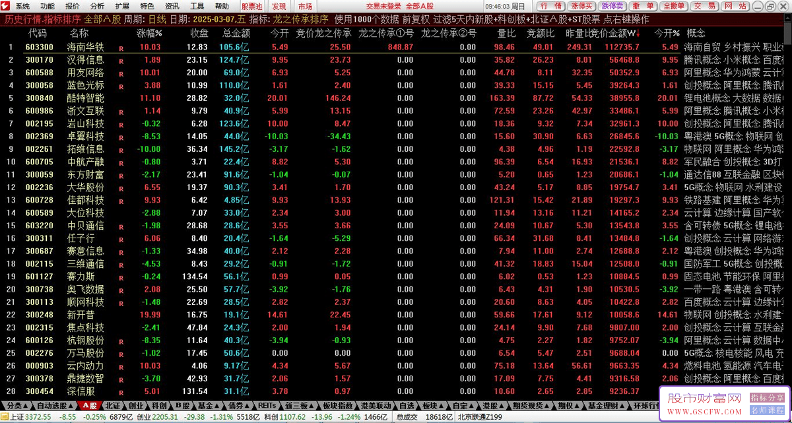Click the R marker beside 汉得信息
The height and width of the screenshot is (423, 792).
tap(121, 61)
